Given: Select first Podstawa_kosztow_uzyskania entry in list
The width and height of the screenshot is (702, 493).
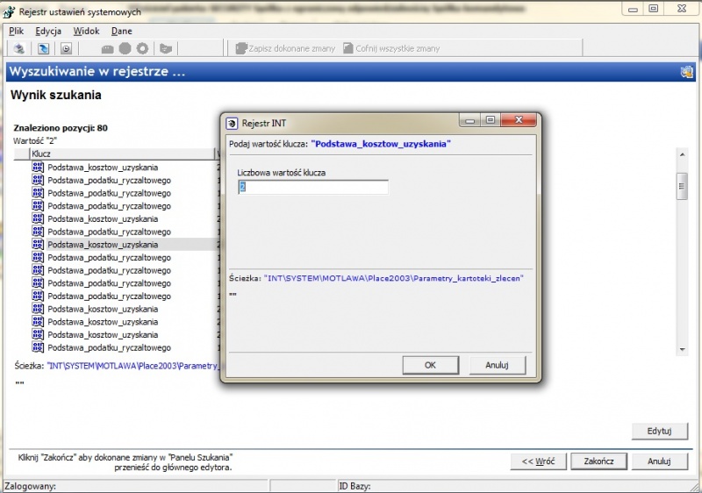Looking at the screenshot, I should tap(103, 168).
